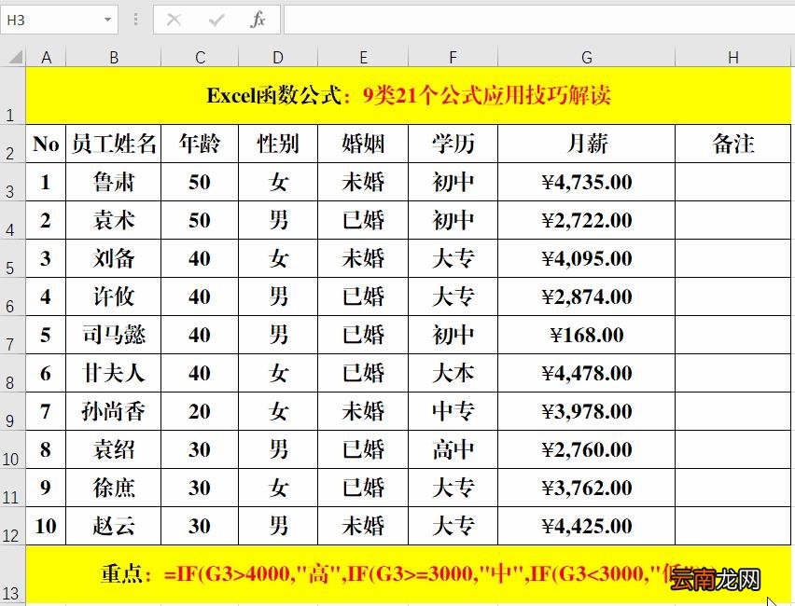Click the name cell '许攸'
This screenshot has height=606, width=795.
coord(114,296)
